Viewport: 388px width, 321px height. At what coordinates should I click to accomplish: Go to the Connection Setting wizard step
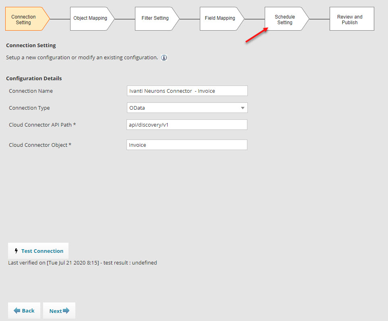point(27,19)
